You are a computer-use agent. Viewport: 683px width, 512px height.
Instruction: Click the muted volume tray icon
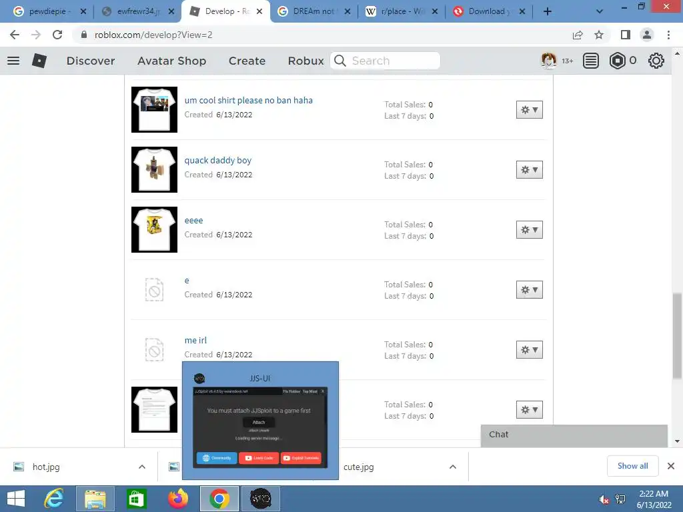click(x=604, y=499)
